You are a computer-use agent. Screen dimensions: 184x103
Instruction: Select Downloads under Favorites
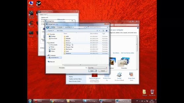(x=54, y=38)
